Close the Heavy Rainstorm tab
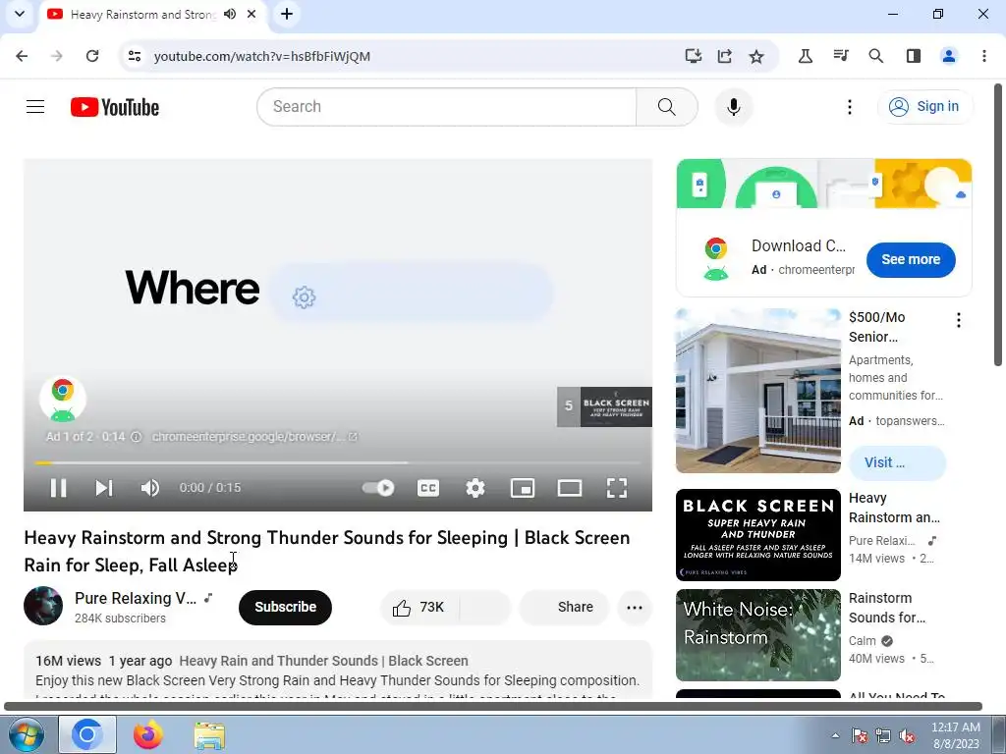 pyautogui.click(x=252, y=14)
